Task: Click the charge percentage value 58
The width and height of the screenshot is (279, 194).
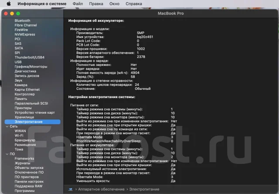Action: (133, 77)
